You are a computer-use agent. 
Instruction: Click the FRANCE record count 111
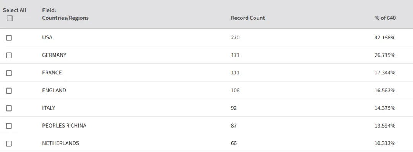point(235,73)
